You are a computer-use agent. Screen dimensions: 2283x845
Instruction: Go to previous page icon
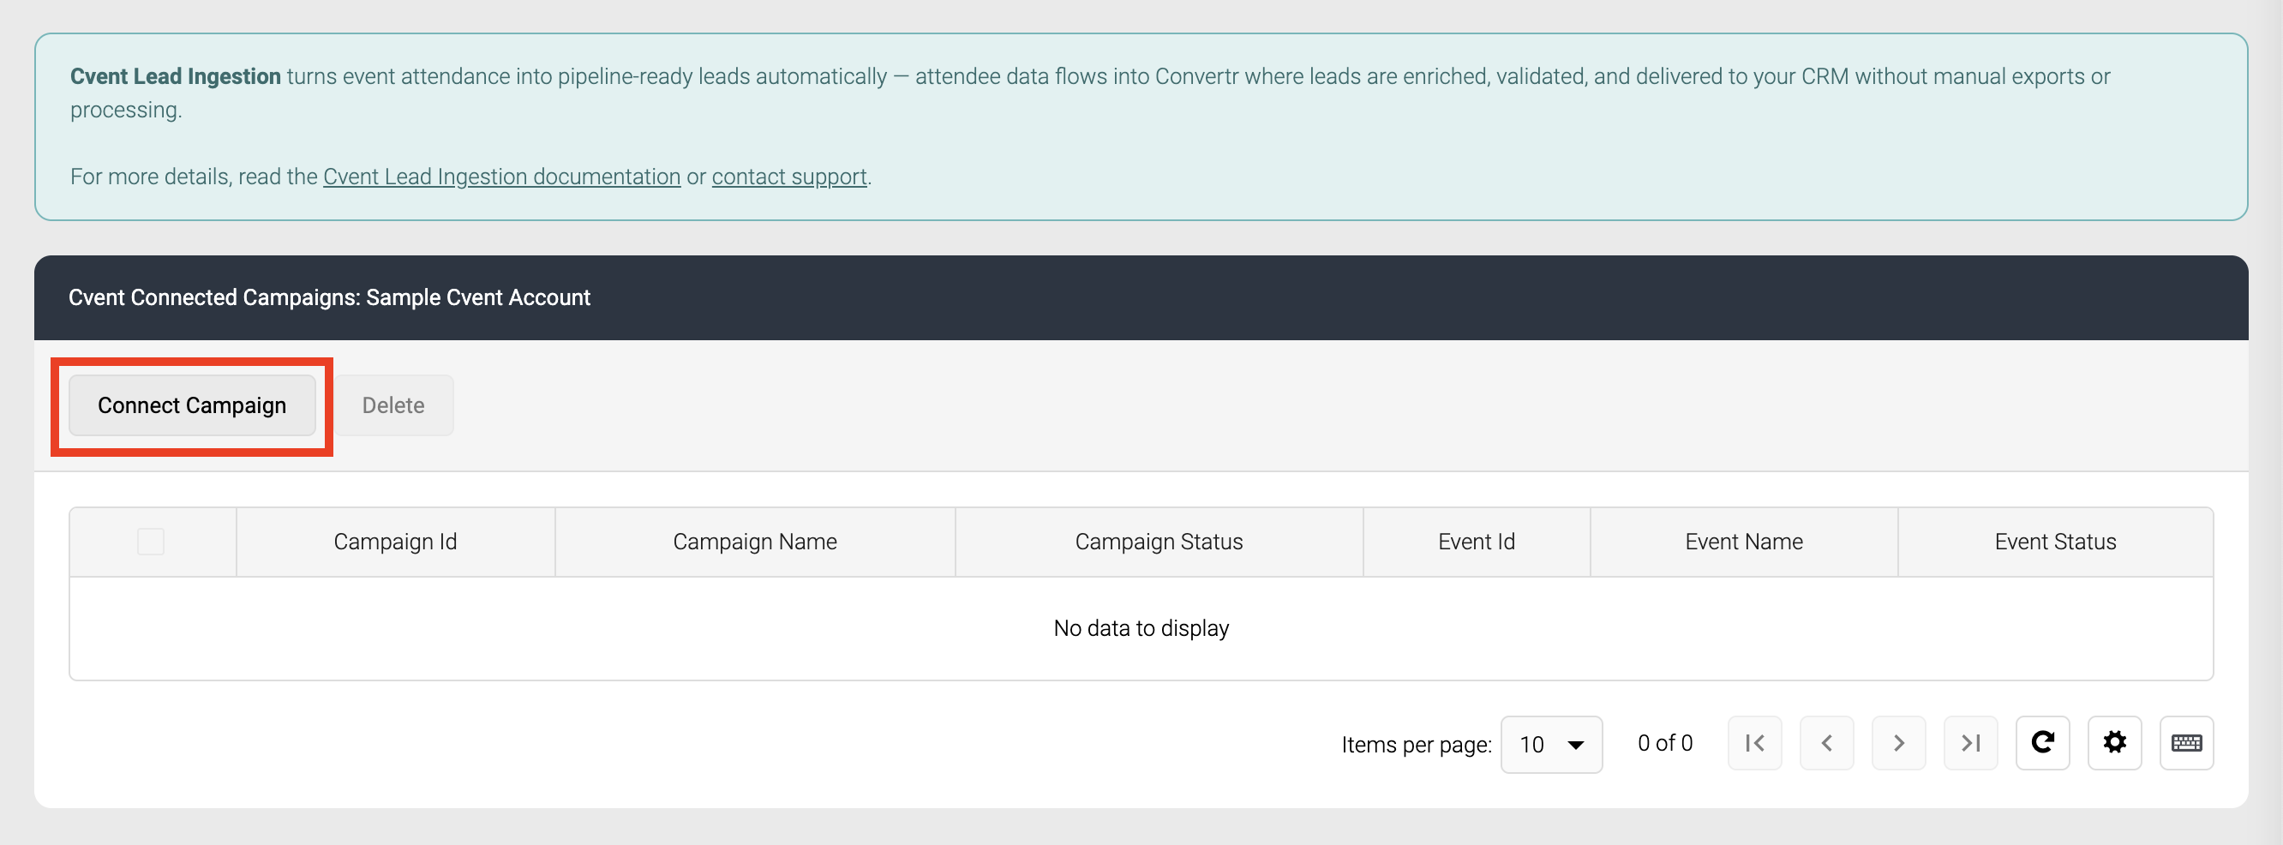coord(1826,743)
